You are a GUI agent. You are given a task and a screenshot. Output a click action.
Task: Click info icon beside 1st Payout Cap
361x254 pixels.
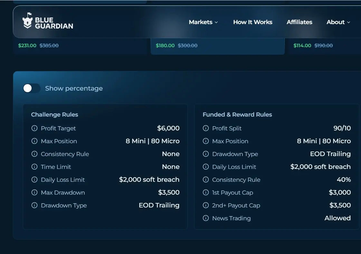click(x=205, y=192)
